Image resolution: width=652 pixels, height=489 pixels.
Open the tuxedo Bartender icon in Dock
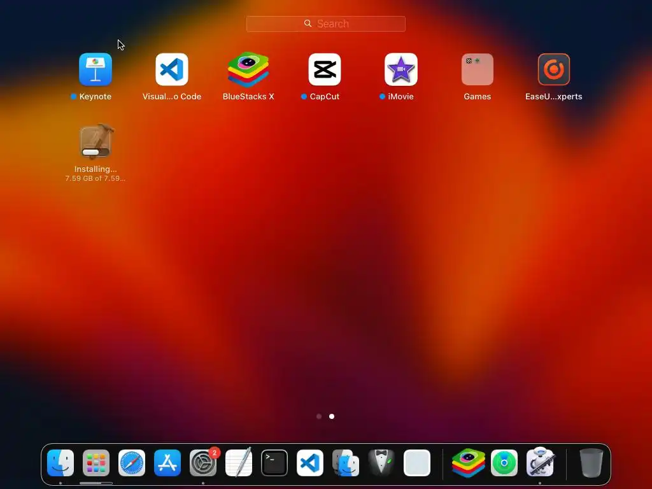[x=381, y=462]
